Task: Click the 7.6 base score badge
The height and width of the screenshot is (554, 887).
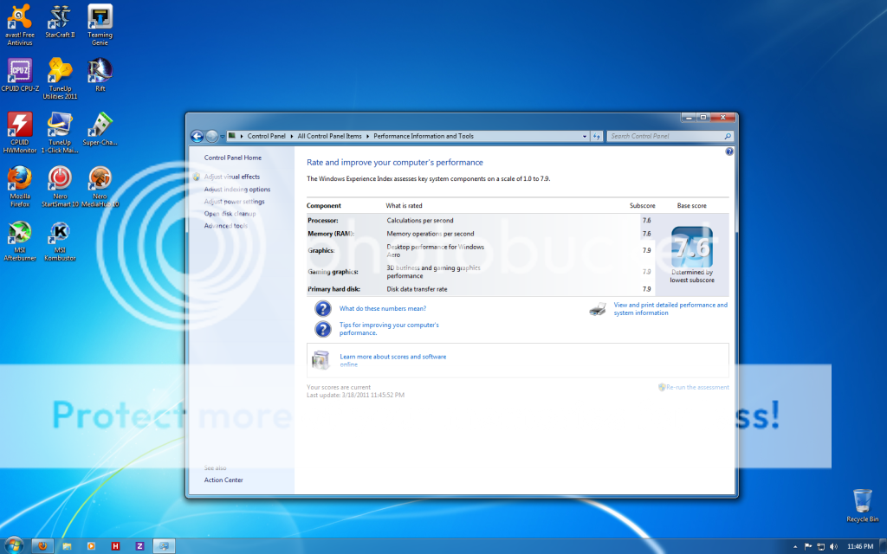Action: coord(692,247)
